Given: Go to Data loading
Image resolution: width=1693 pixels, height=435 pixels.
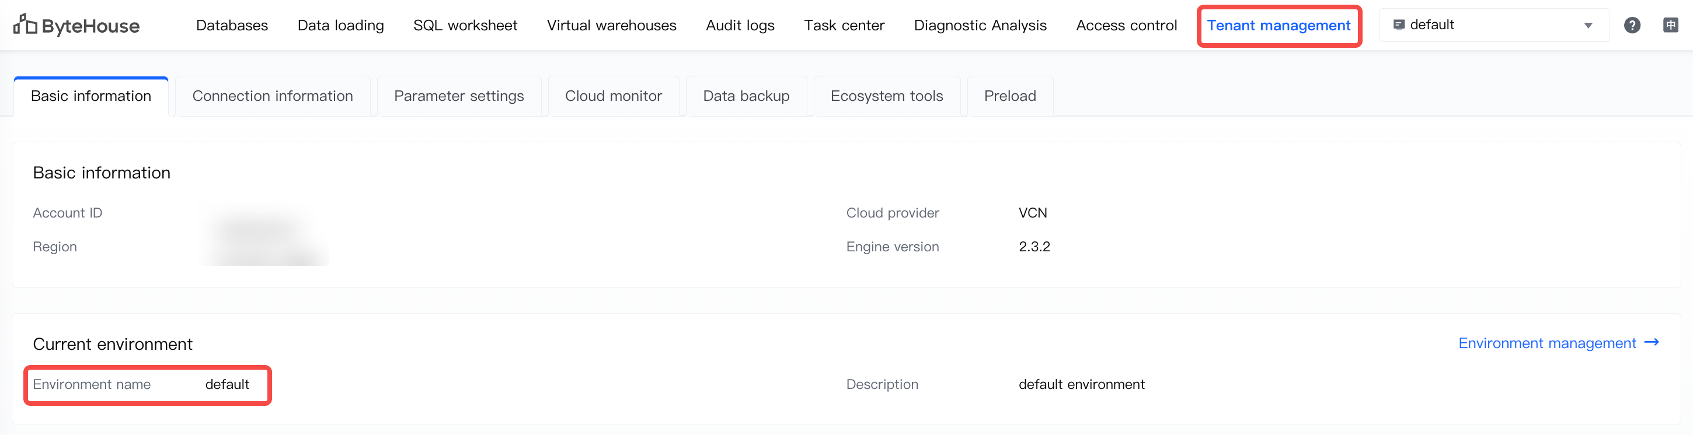Looking at the screenshot, I should [340, 25].
